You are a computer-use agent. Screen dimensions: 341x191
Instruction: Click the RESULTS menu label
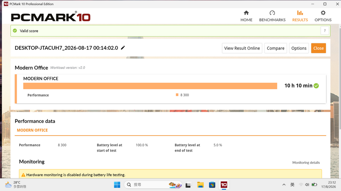coord(300,20)
